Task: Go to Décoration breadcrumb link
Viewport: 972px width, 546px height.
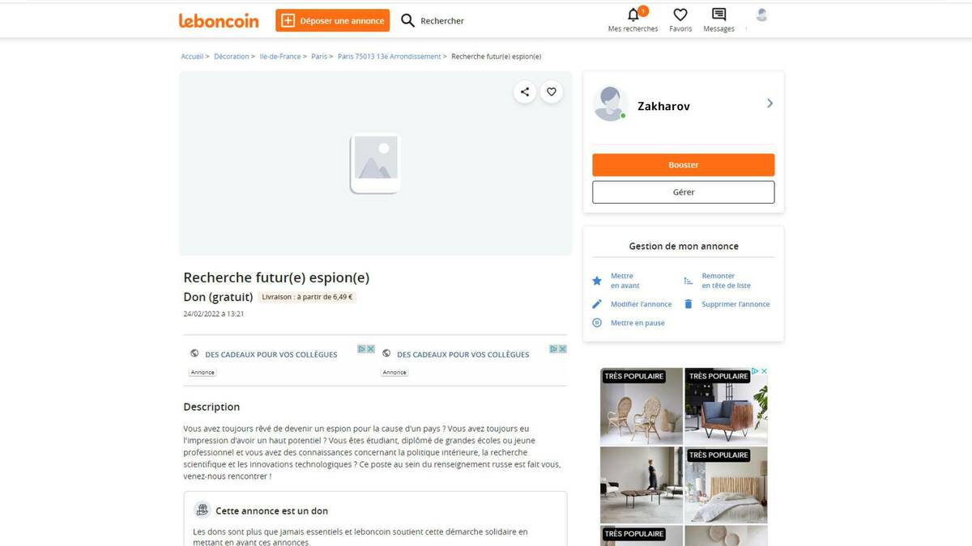Action: pos(232,57)
